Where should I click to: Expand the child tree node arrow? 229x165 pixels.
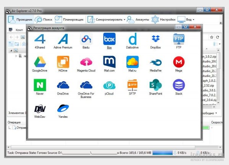click(x=16, y=56)
